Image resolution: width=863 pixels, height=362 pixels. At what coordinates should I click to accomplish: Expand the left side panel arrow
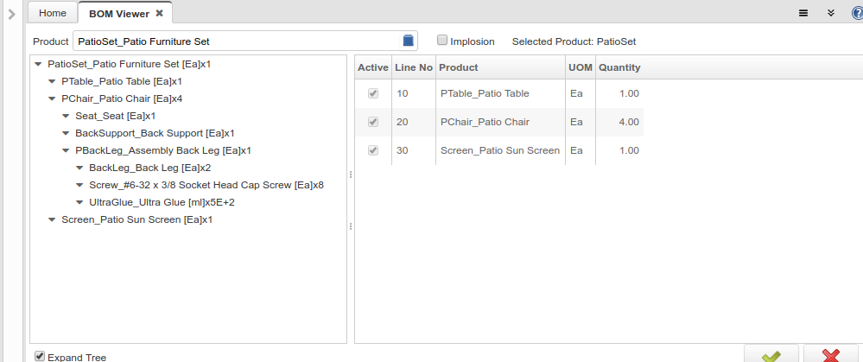pyautogui.click(x=11, y=13)
